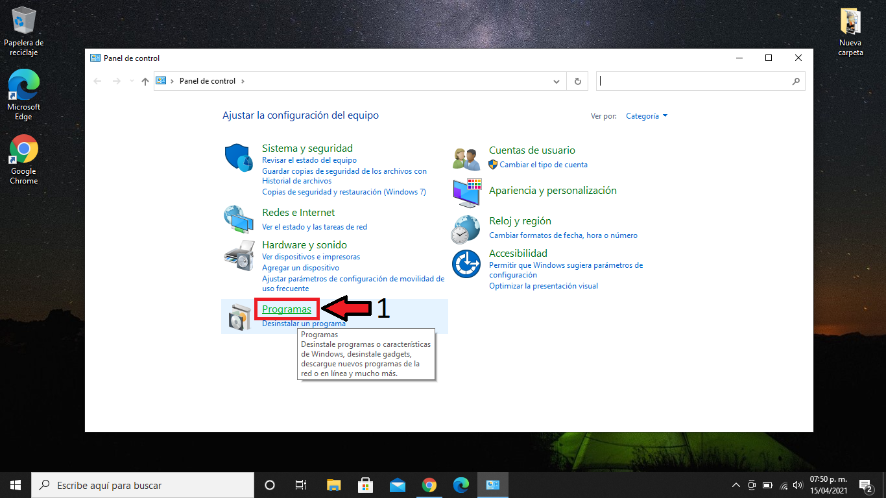Click the Reloj y región clock icon
Viewport: 886px width, 498px height.
tap(466, 228)
